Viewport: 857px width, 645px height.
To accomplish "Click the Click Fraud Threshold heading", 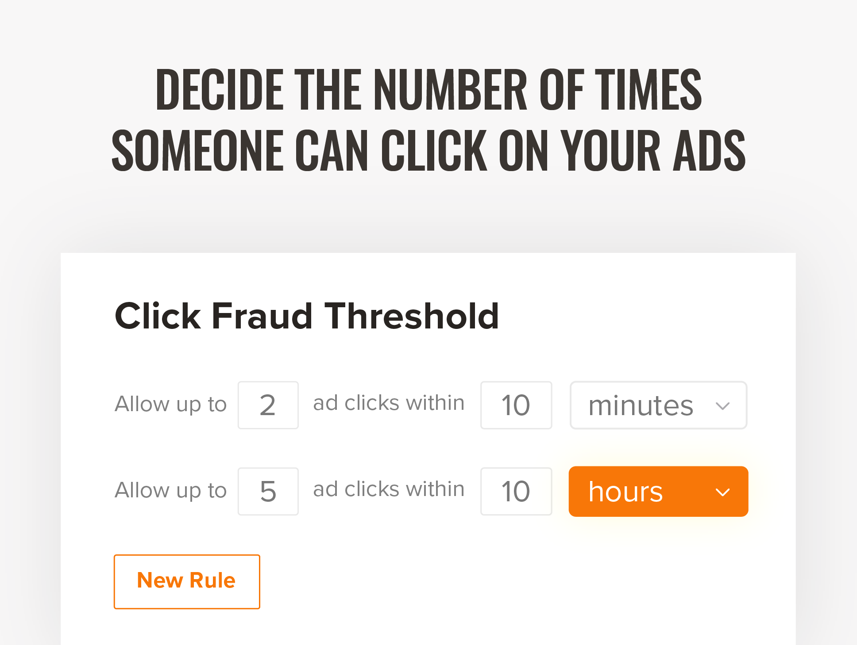I will click(306, 316).
